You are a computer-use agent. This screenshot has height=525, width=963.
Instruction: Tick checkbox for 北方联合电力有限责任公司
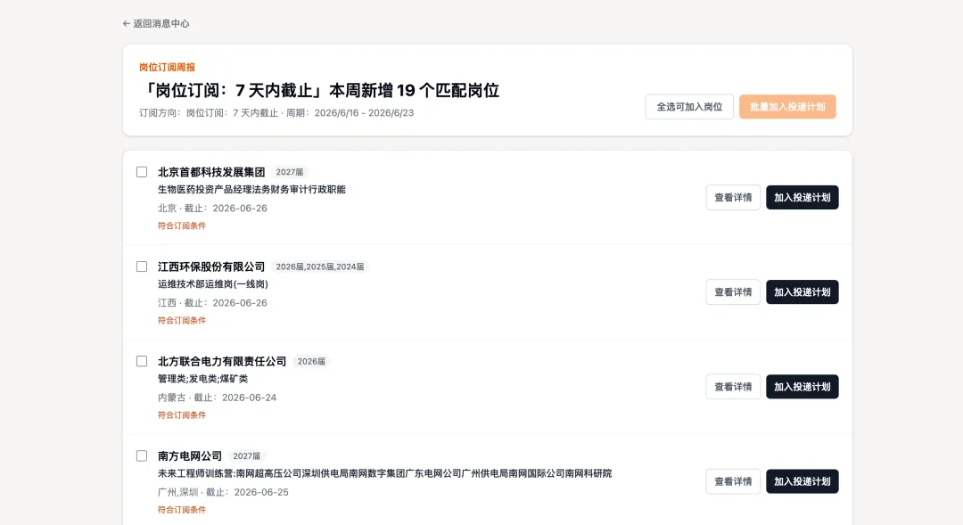click(x=142, y=361)
